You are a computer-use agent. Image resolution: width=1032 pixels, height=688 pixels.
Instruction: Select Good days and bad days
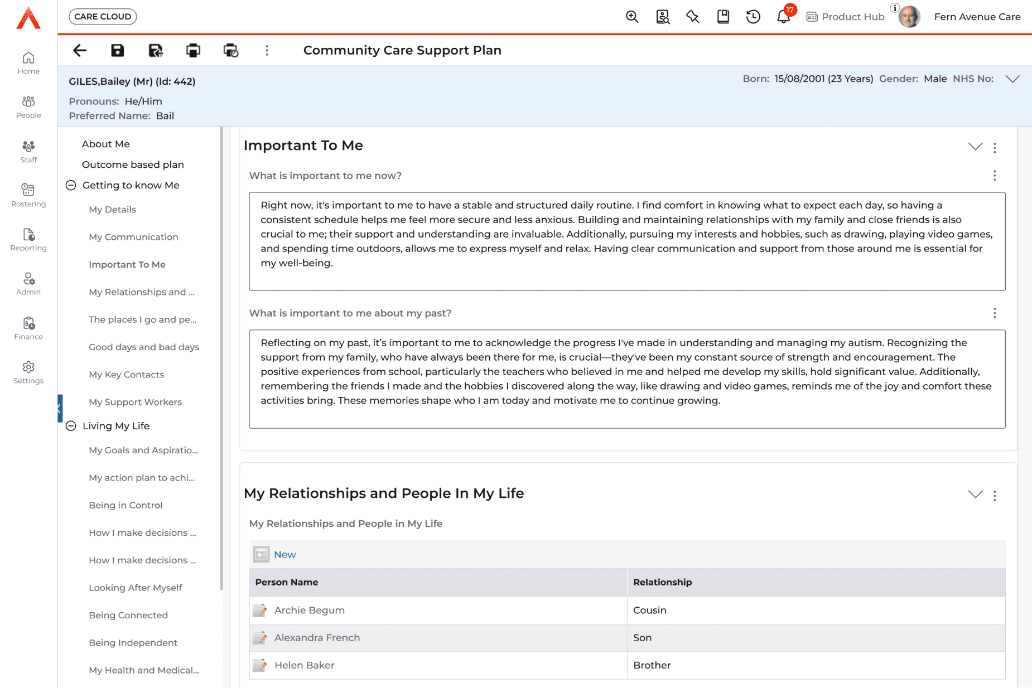(x=144, y=347)
